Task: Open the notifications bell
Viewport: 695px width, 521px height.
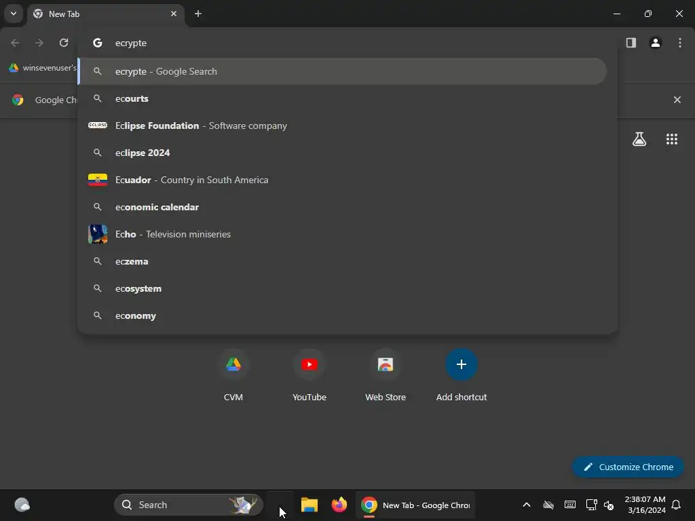Action: coord(677,505)
